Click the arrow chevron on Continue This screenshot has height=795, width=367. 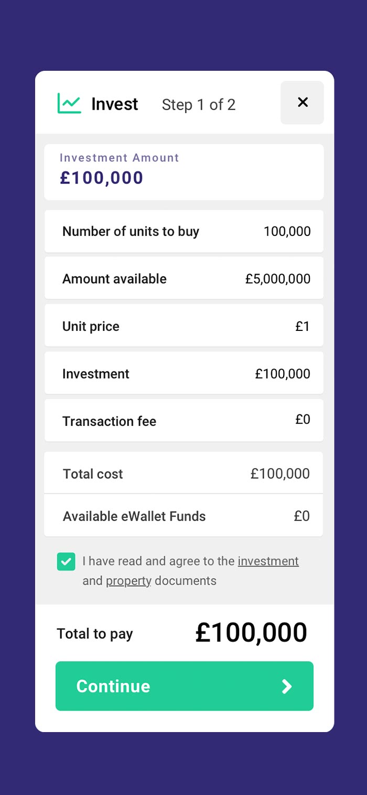tap(286, 686)
